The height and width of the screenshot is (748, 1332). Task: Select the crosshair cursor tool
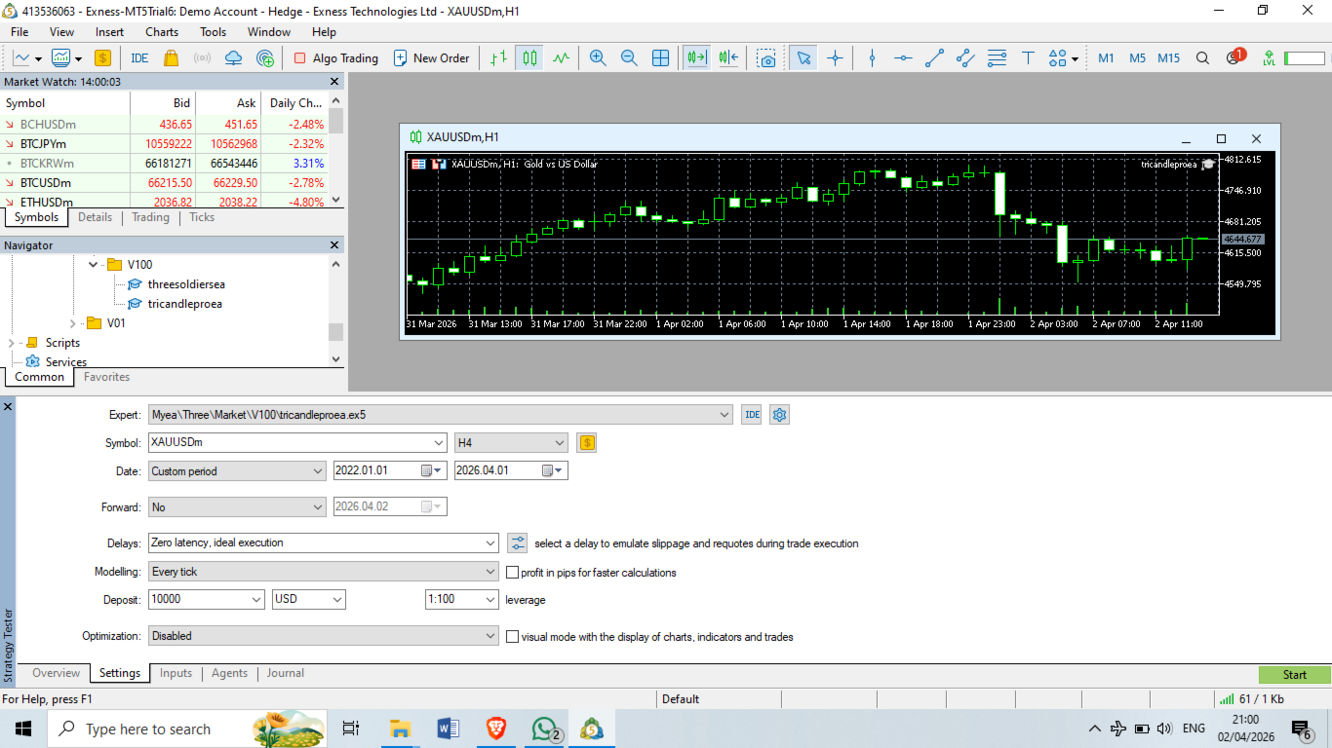pyautogui.click(x=835, y=58)
